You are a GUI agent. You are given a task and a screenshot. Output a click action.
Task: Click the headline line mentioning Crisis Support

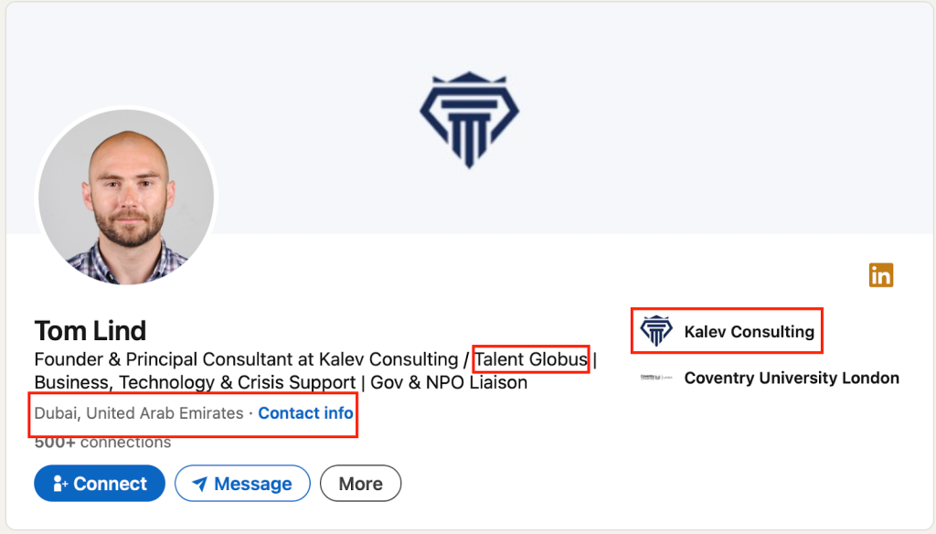tap(281, 382)
